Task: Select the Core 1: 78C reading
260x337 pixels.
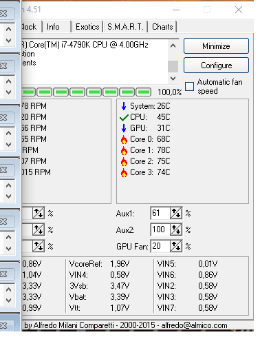Action: pos(150,150)
